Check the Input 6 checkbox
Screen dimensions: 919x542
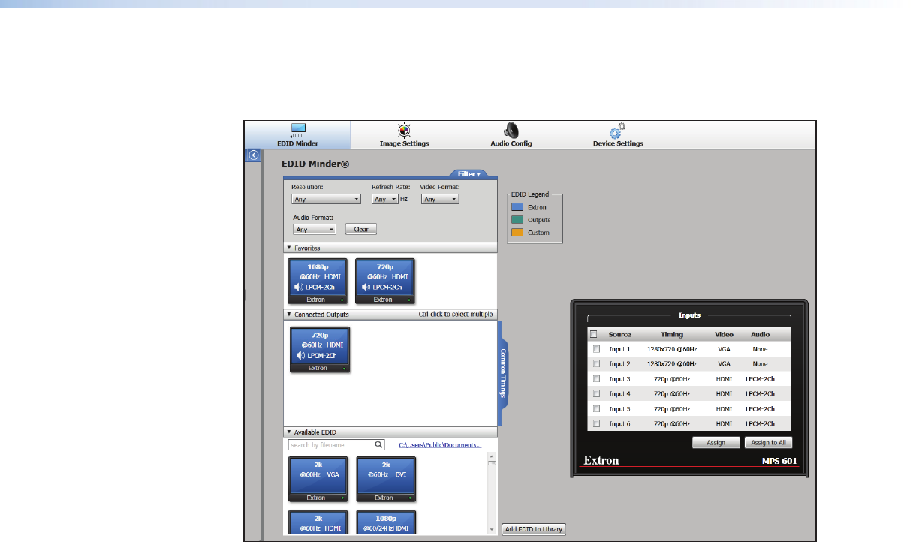pos(597,424)
